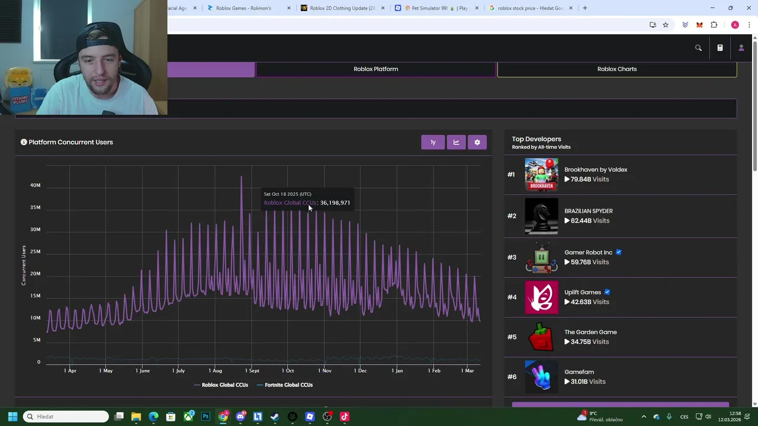
Task: Click the install app icon in address bar
Action: coord(653,25)
